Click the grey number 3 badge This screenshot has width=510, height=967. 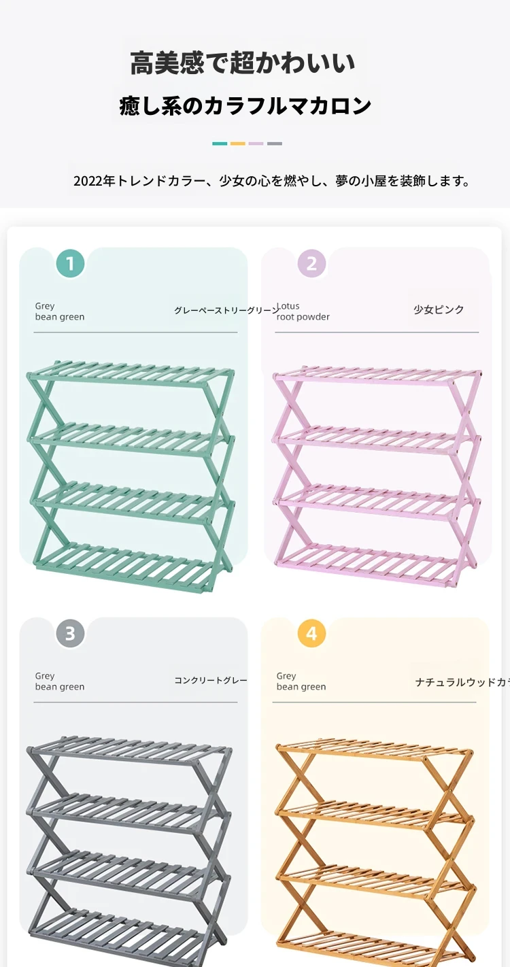[70, 634]
